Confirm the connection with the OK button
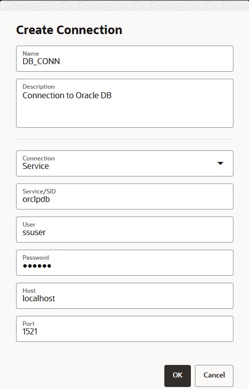 (177, 375)
